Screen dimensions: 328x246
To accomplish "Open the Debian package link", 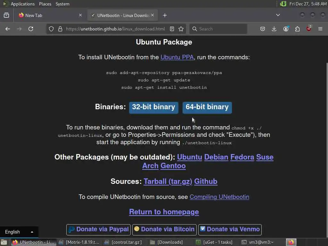I will [x=216, y=157].
